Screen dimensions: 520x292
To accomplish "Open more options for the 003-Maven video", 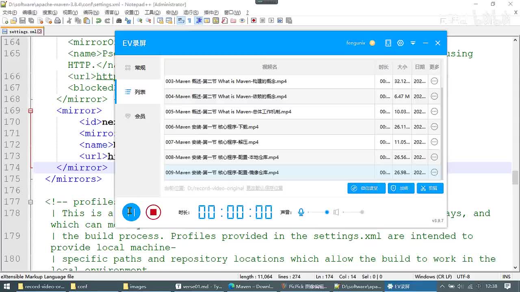I will 434,81.
